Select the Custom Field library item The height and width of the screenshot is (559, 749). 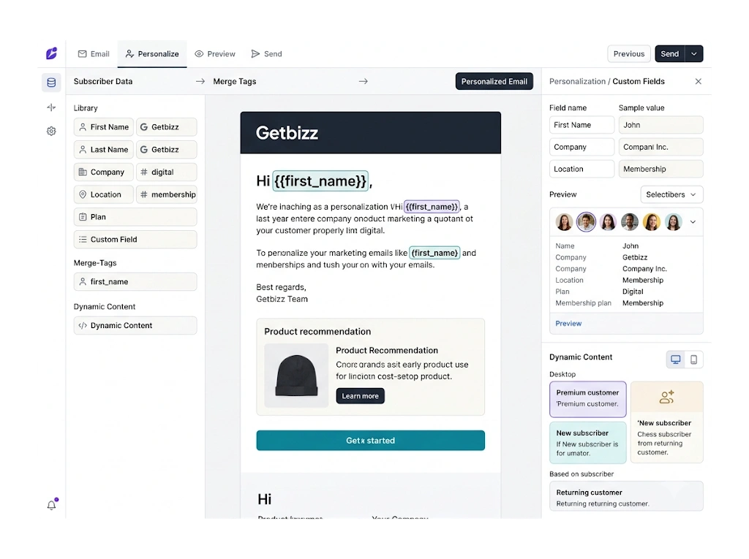pos(135,239)
